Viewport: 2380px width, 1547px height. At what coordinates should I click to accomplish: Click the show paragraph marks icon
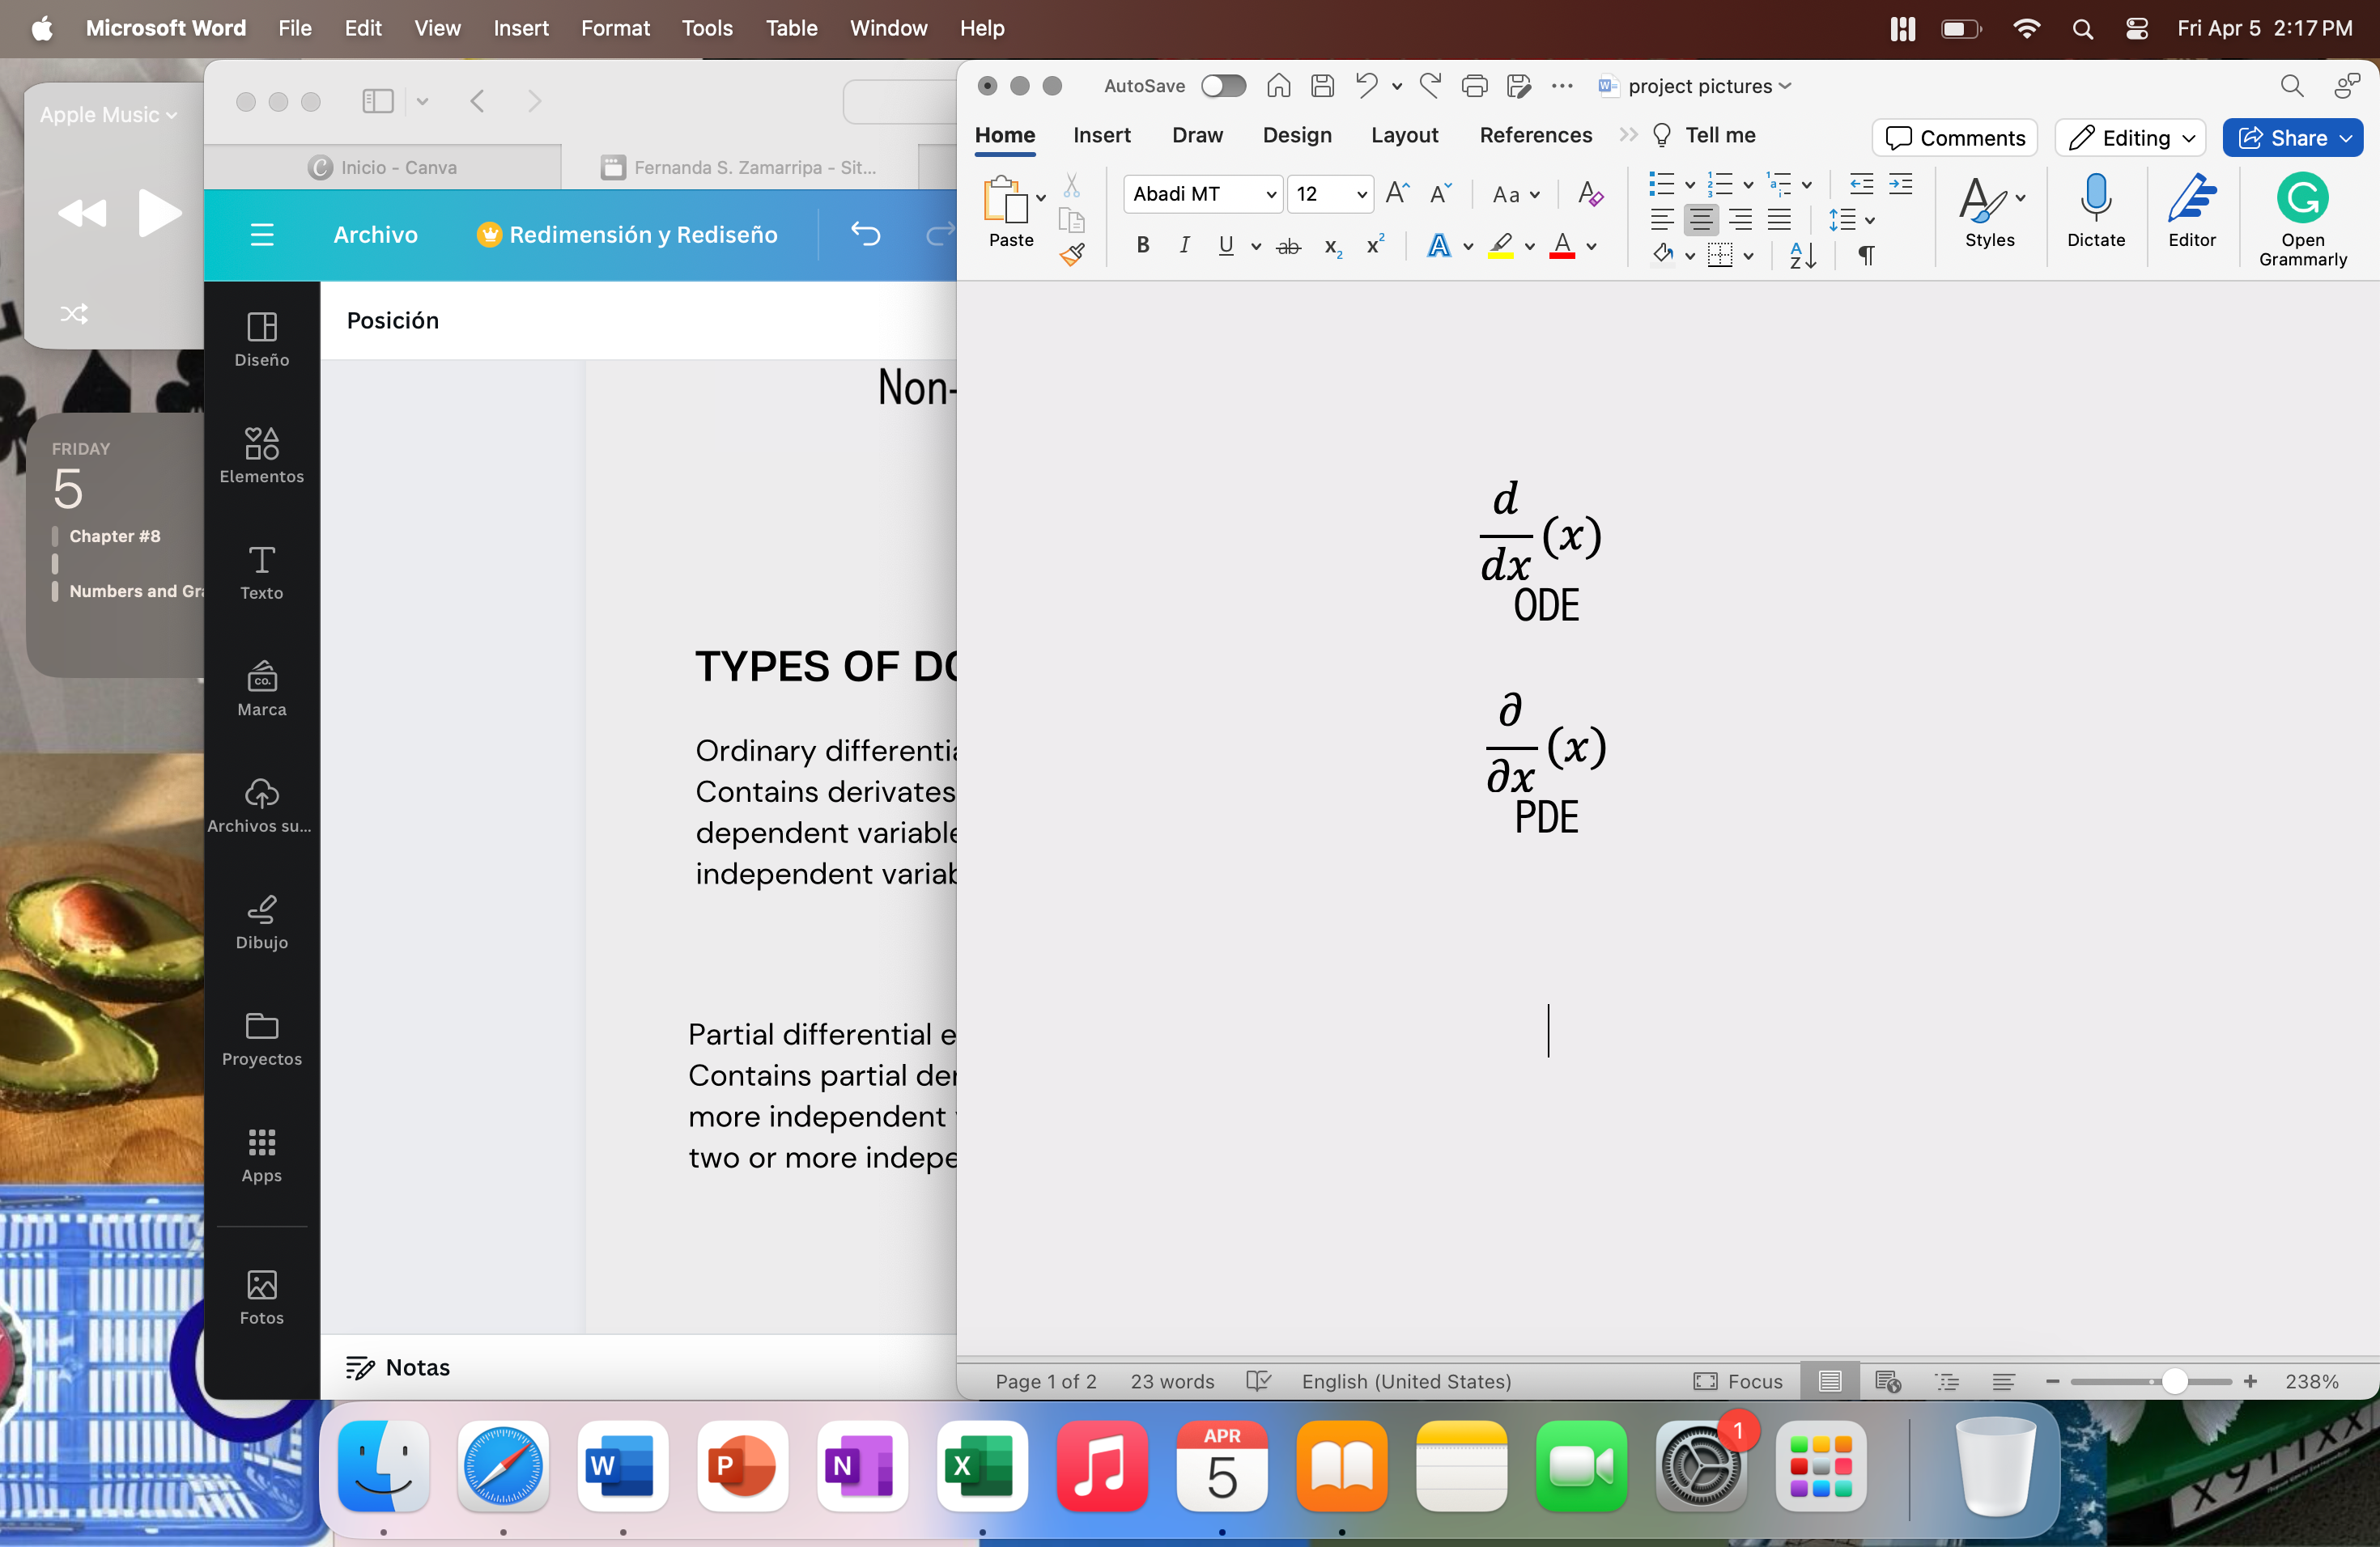[1866, 255]
